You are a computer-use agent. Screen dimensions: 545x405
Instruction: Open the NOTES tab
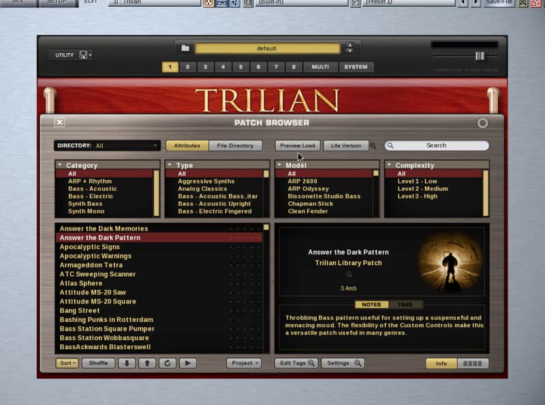(x=371, y=305)
